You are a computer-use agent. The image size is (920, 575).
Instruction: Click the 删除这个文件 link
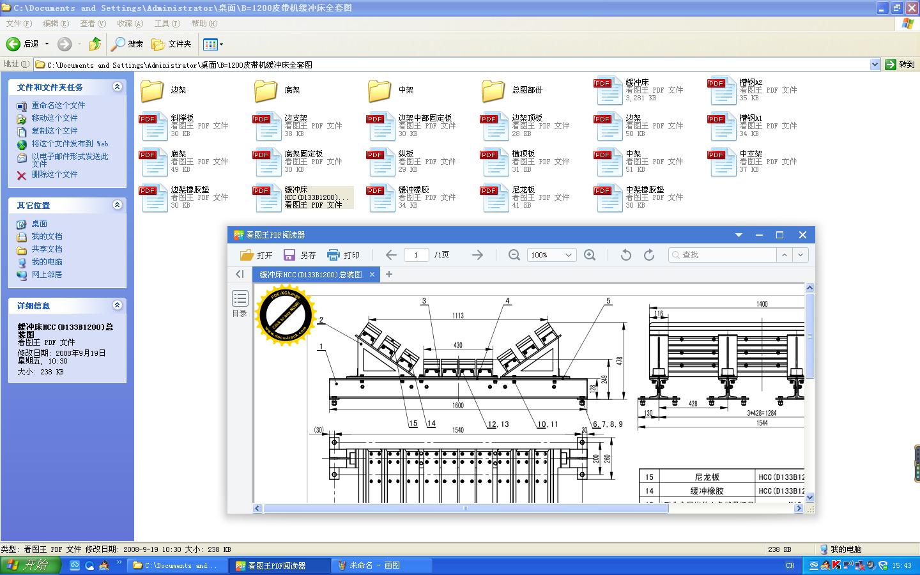pyautogui.click(x=54, y=174)
